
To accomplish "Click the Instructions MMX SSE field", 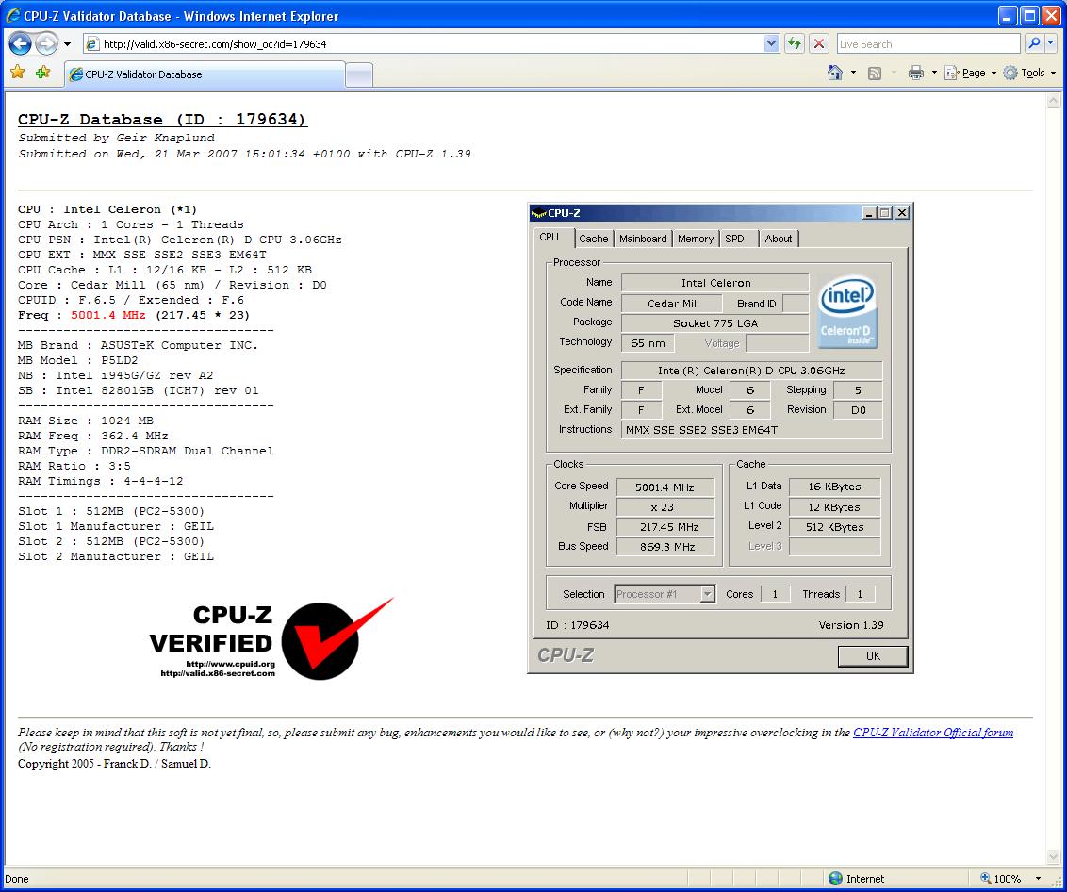I will (751, 430).
